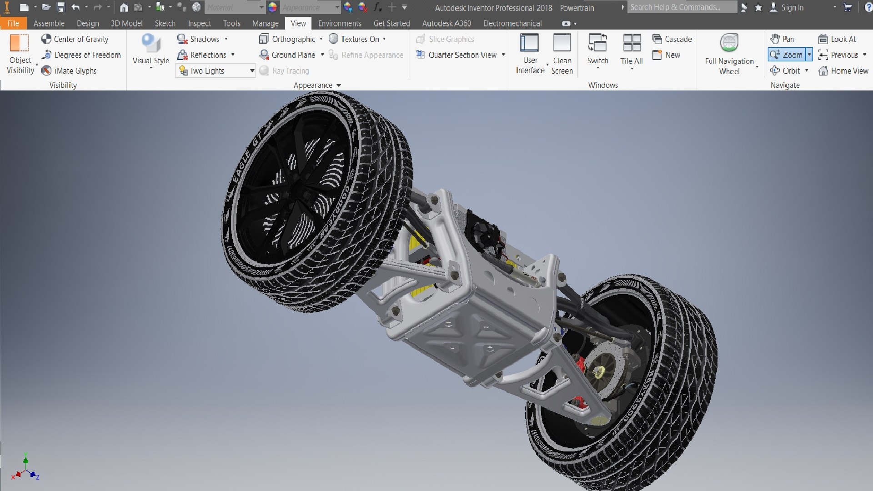Open file with the folder icon
Image resolution: width=873 pixels, height=491 pixels.
[46, 7]
